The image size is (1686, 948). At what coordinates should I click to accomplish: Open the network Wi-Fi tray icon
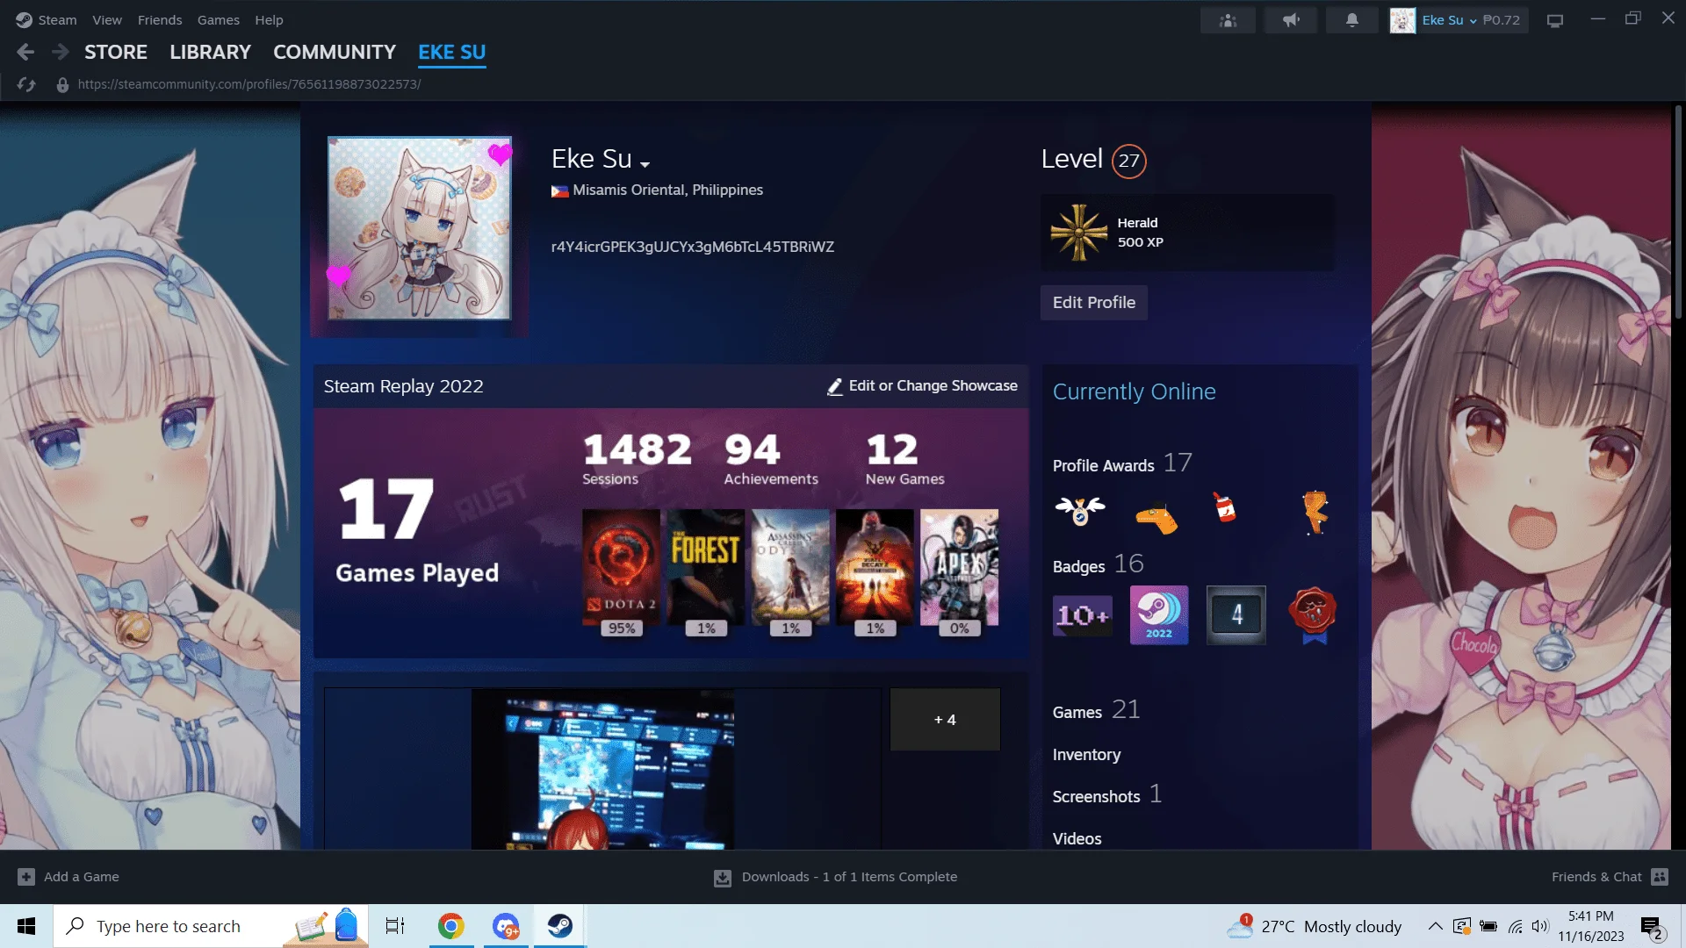point(1516,926)
